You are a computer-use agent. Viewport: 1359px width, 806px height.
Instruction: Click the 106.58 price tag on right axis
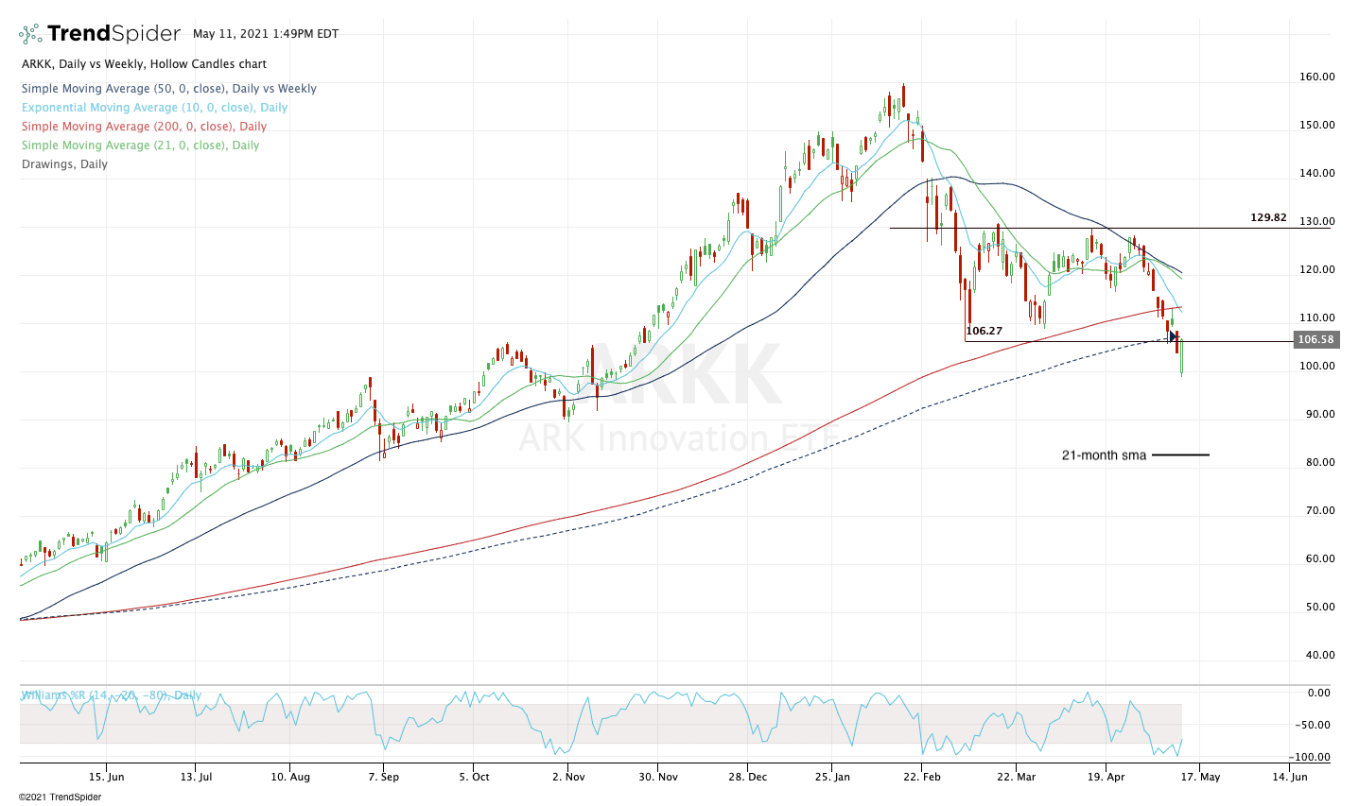[1316, 338]
